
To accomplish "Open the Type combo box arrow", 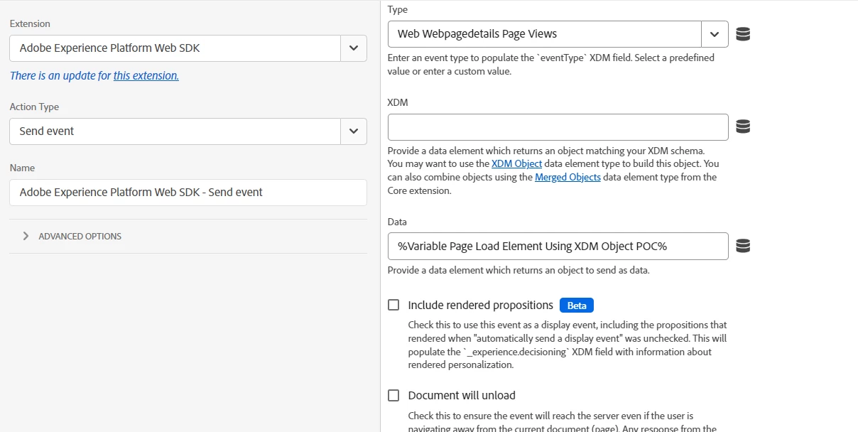I will pos(715,34).
